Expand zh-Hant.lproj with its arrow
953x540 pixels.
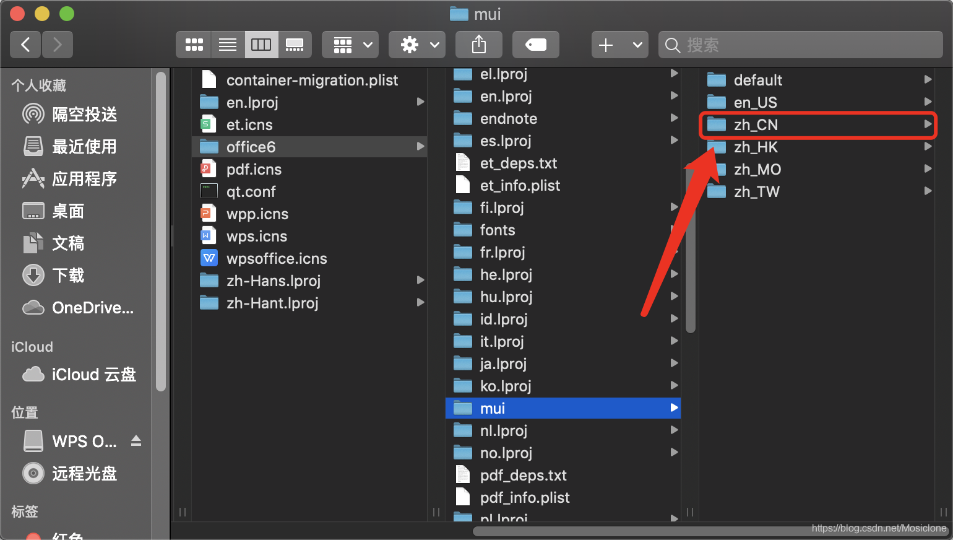(x=421, y=303)
